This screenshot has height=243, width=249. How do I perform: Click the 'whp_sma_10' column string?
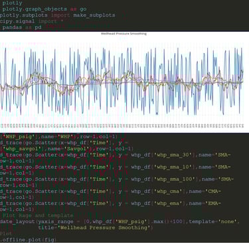[x=173, y=167]
